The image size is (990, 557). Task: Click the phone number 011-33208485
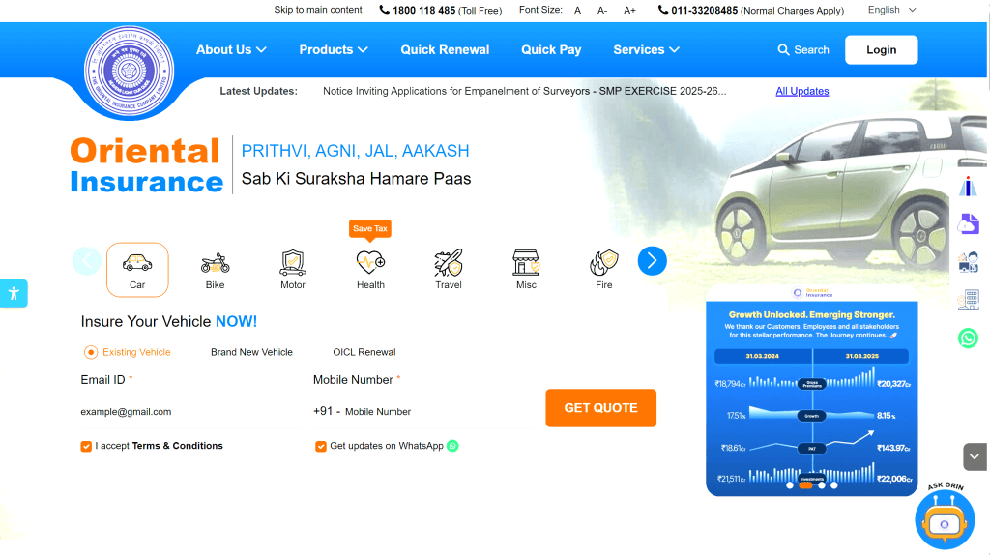[x=704, y=10]
